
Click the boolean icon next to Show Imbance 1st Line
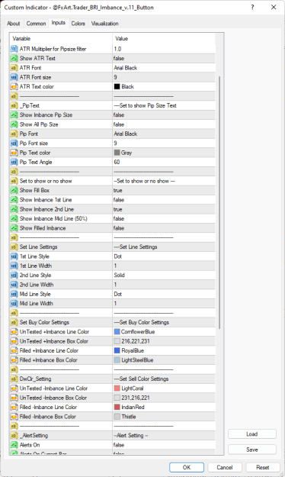14,200
